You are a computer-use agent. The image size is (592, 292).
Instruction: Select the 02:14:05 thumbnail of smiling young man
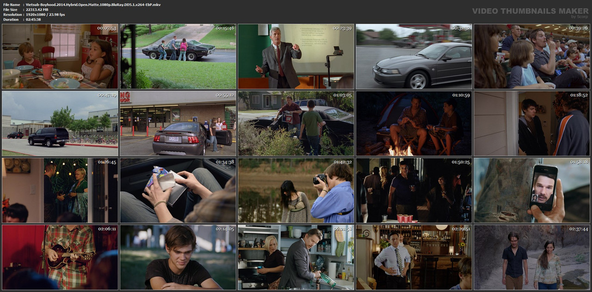point(178,257)
